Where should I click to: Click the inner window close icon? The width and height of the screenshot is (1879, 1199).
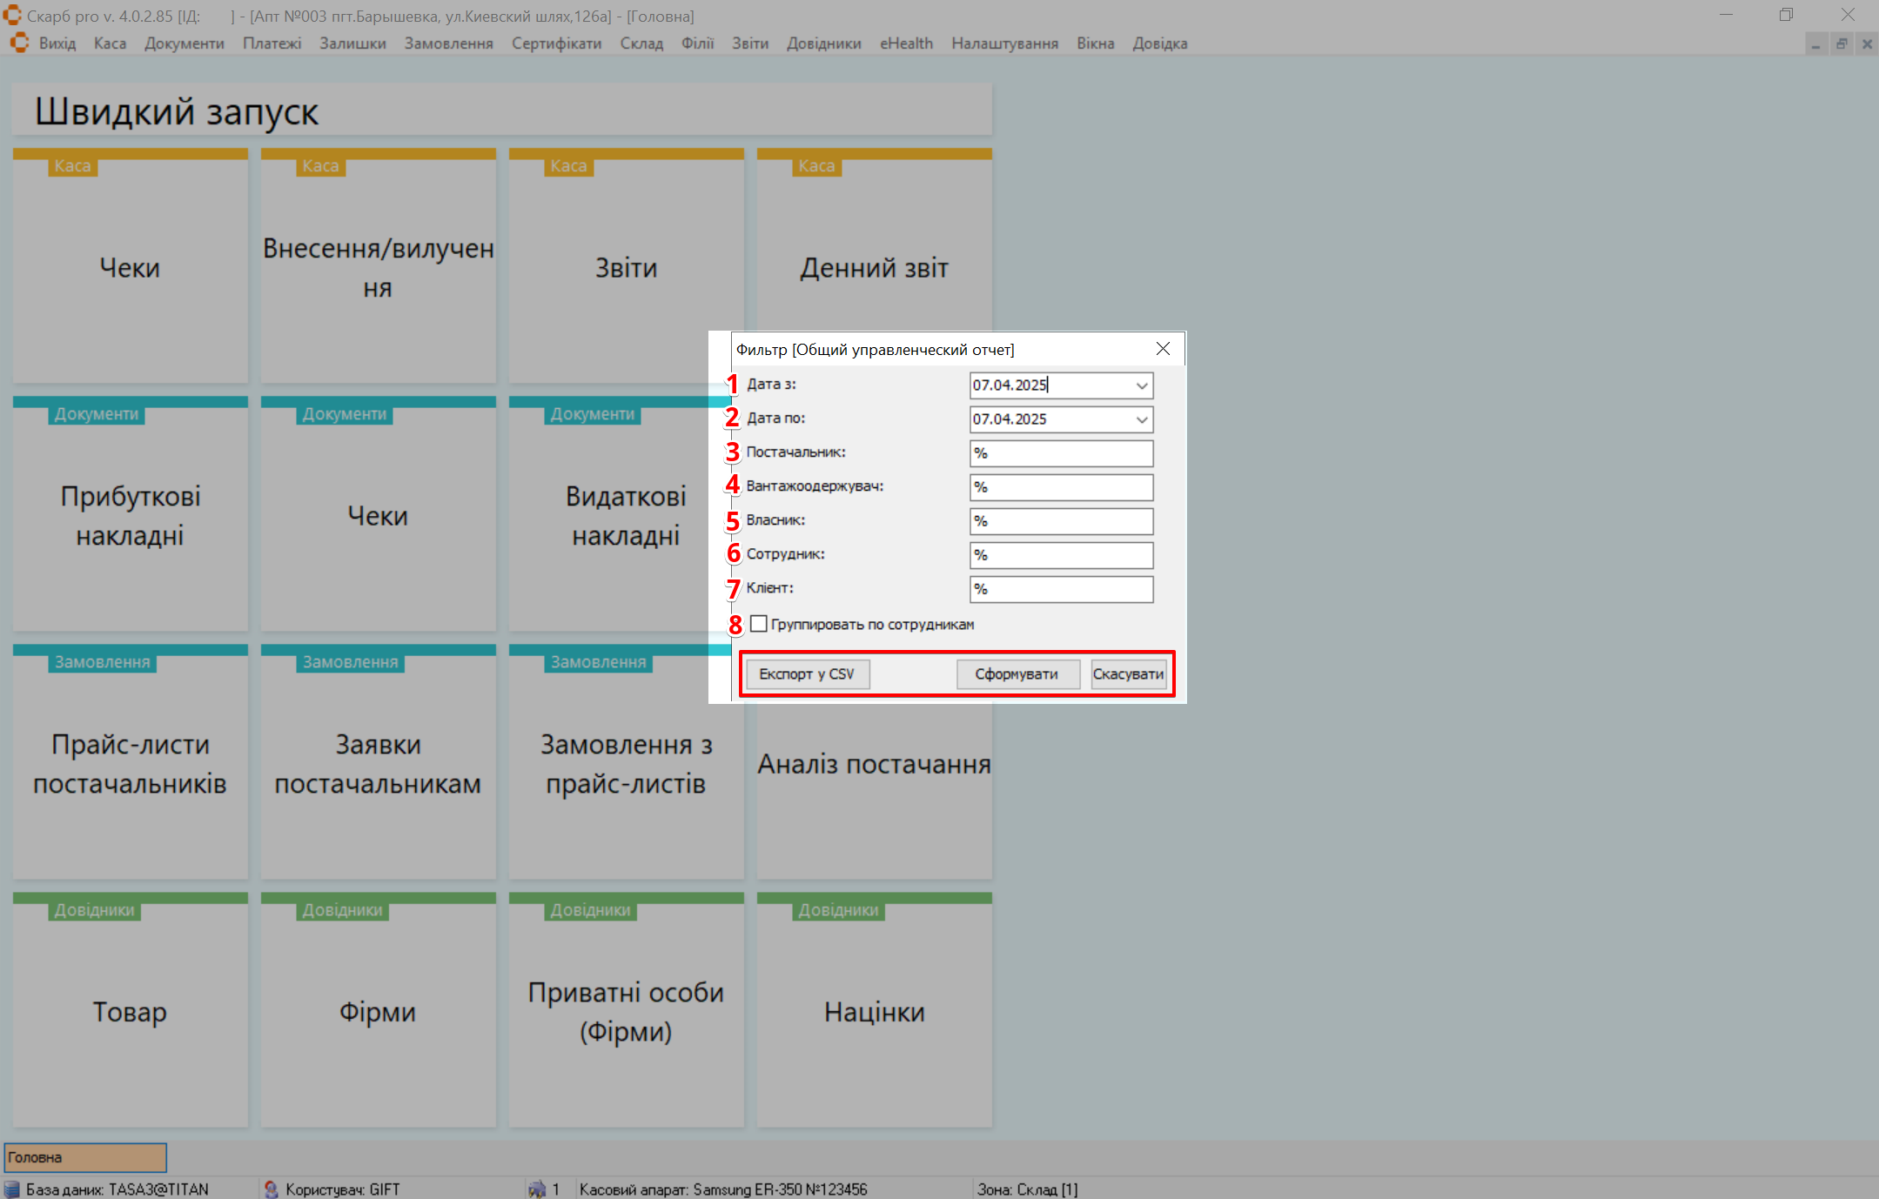pyautogui.click(x=1867, y=44)
